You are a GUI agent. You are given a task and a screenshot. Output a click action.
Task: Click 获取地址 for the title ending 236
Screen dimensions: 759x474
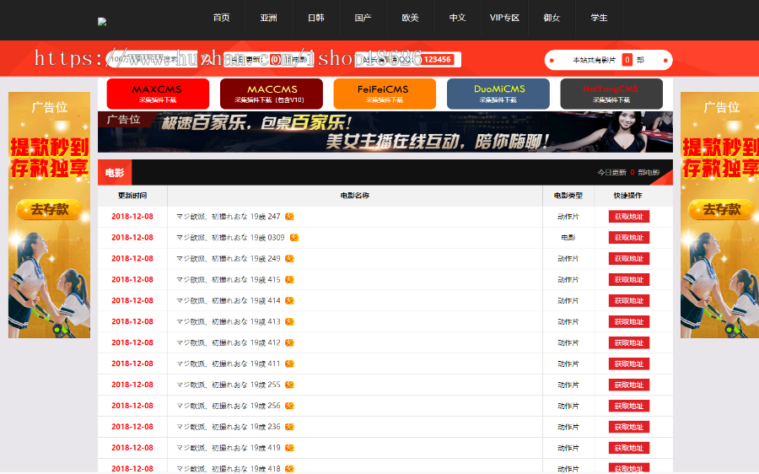[629, 427]
